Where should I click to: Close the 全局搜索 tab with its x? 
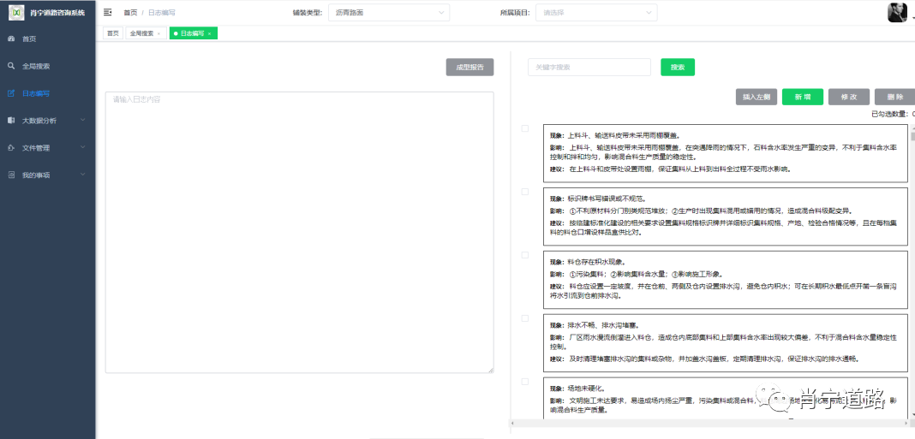point(158,34)
